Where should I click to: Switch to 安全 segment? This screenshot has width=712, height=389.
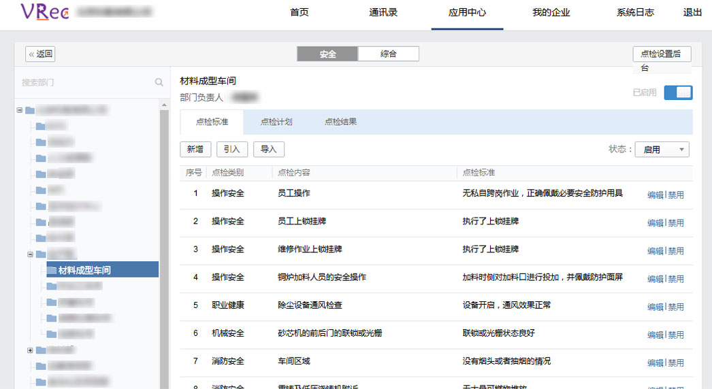(x=327, y=54)
